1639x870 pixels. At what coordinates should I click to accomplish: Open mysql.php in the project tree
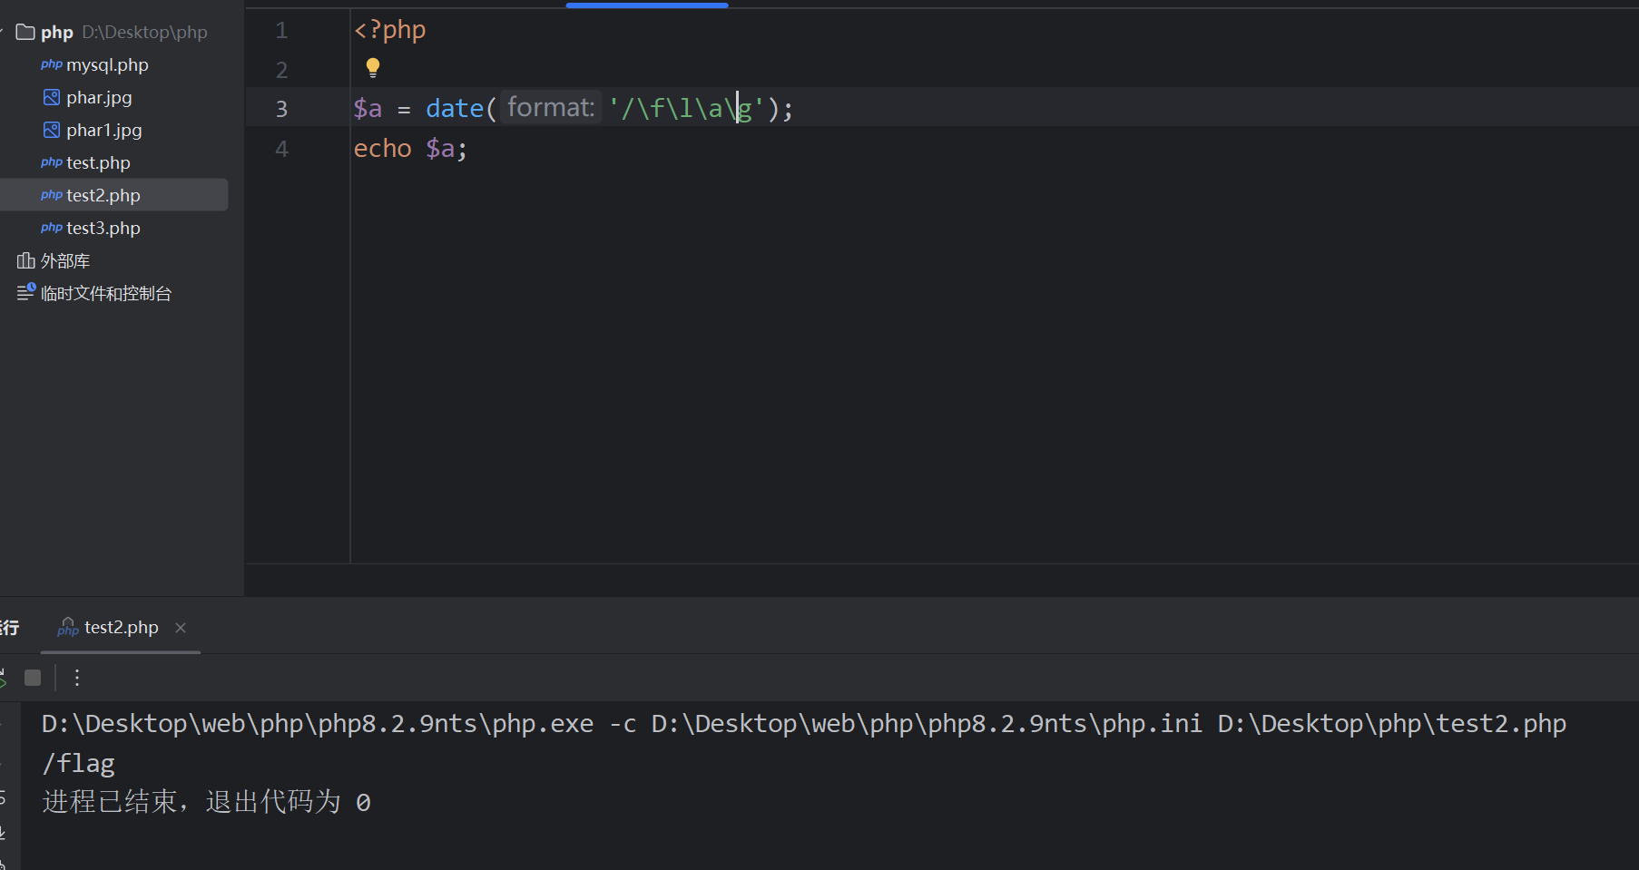click(x=106, y=65)
